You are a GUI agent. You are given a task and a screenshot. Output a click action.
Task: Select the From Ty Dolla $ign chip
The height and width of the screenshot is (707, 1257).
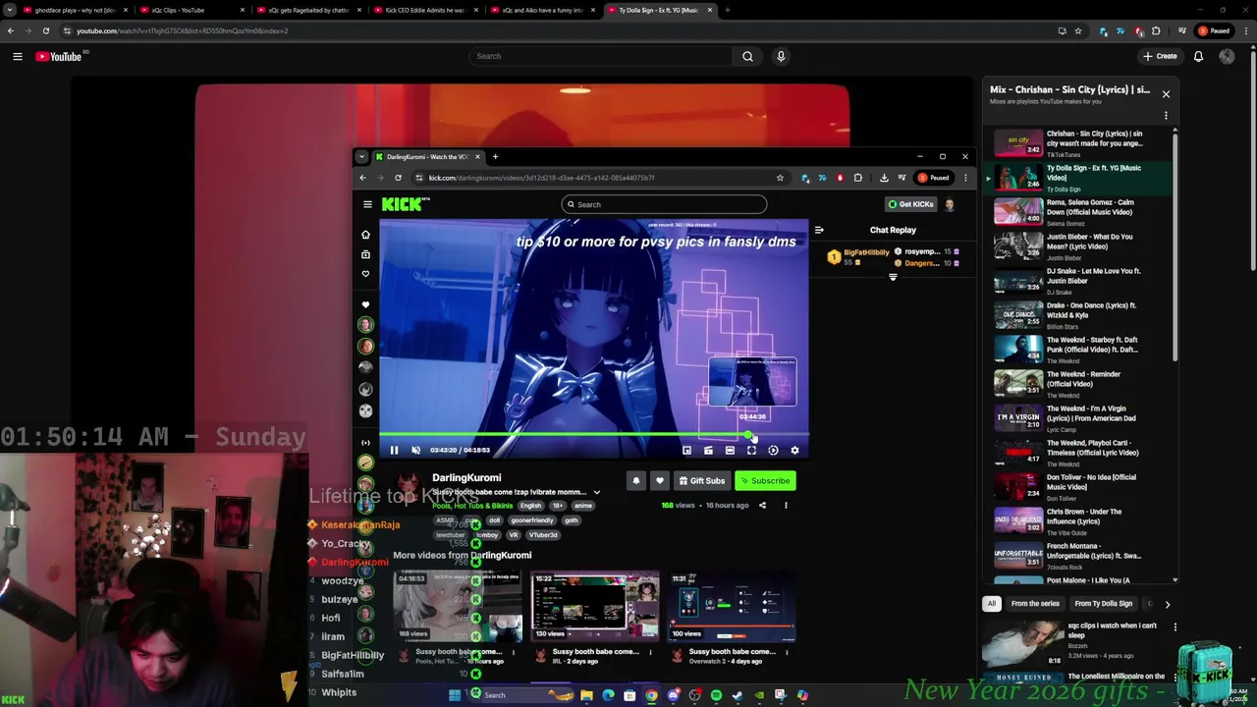tap(1103, 604)
